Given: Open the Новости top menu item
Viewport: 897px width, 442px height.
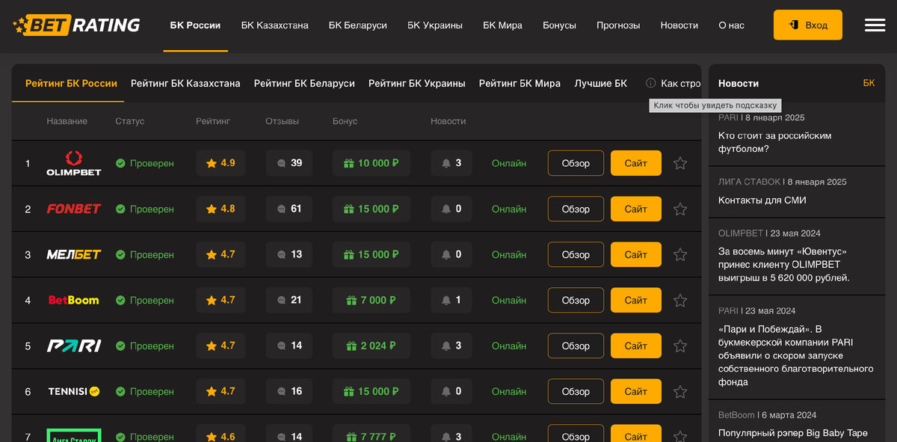Looking at the screenshot, I should 679,25.
